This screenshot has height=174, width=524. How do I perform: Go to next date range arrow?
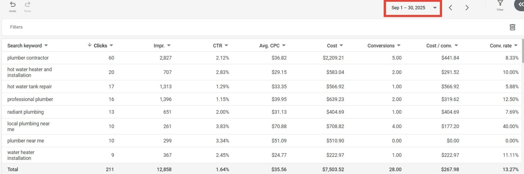click(467, 8)
